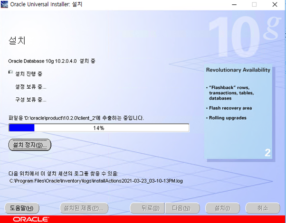
Task: Click the 설치(I) install button
Action: point(222,208)
